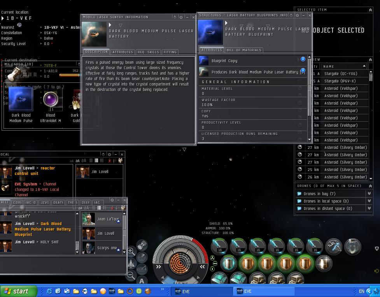Toggle the bottom small circular HUD button near modules
Screen dimensions: 380x297
click(x=212, y=269)
